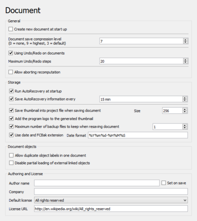Click the Author name input field

[x=97, y=183]
